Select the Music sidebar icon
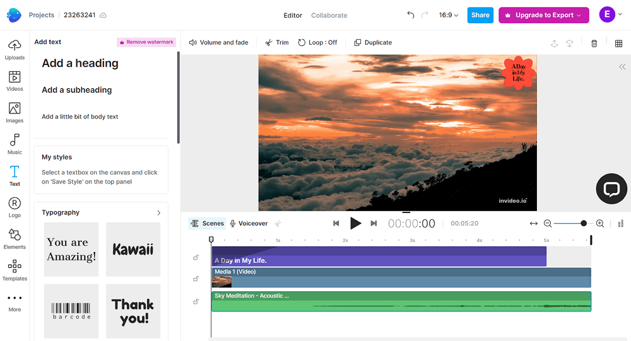The height and width of the screenshot is (341, 631). coord(15,144)
